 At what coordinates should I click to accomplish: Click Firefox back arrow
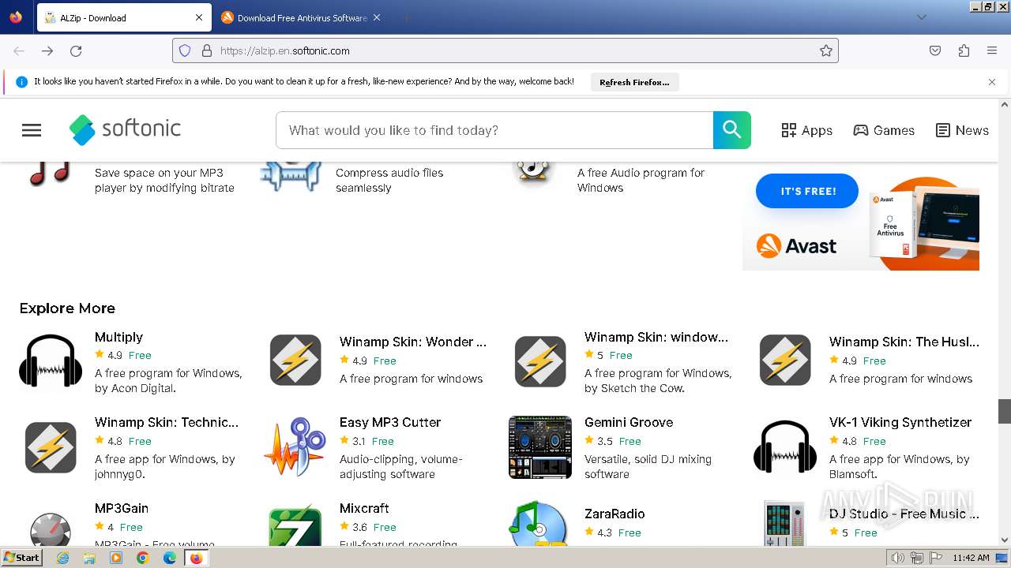click(19, 50)
